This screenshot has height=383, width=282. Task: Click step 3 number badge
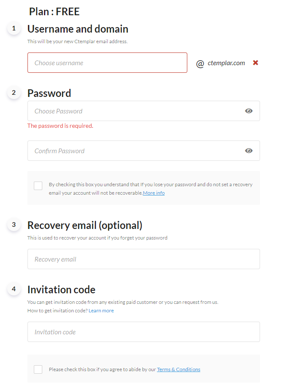click(x=14, y=224)
